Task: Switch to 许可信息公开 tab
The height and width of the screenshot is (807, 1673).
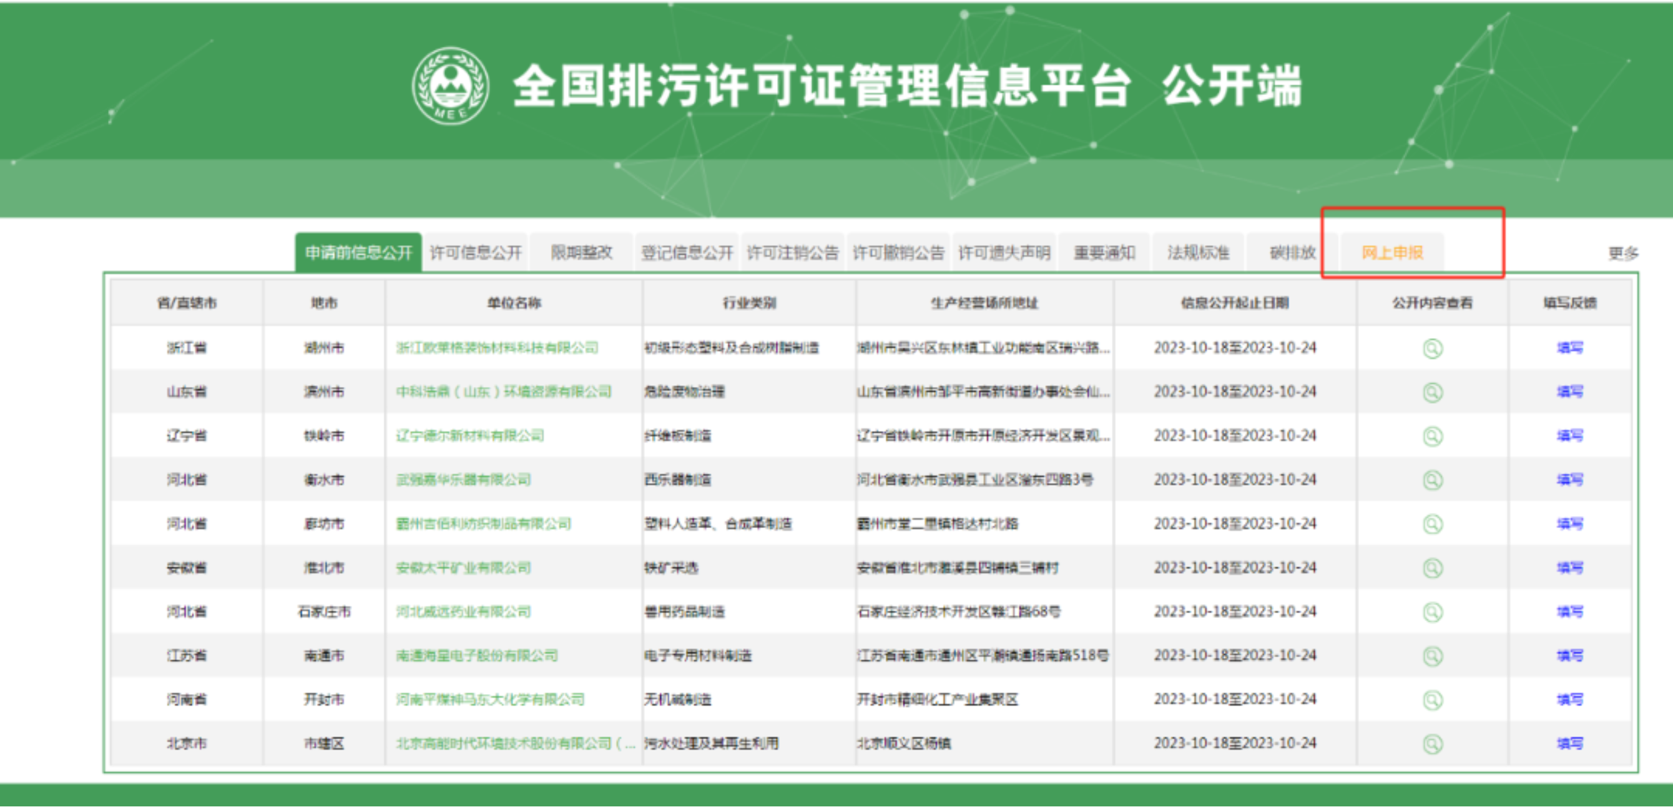Action: pos(476,253)
